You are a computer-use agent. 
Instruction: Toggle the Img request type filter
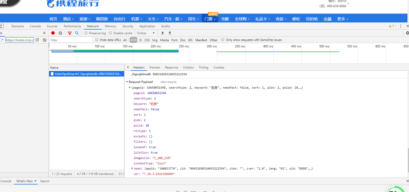pos(155,40)
